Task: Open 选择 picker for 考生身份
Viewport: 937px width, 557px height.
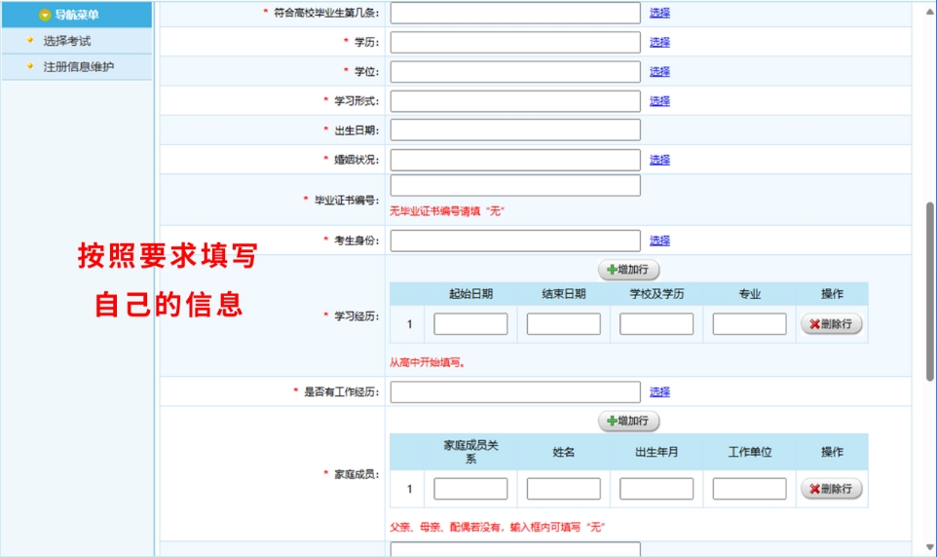Action: point(659,240)
